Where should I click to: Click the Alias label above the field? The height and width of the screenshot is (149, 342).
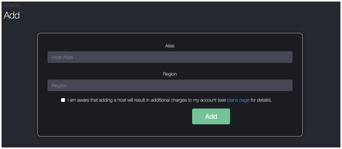(170, 46)
